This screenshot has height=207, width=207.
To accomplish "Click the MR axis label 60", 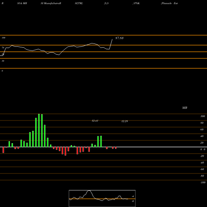I will coord(202,130).
